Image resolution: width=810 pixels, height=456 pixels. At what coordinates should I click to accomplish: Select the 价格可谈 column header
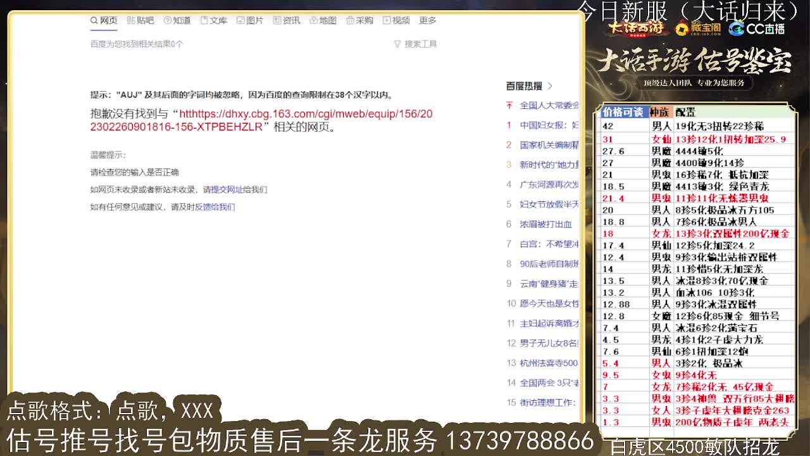623,112
